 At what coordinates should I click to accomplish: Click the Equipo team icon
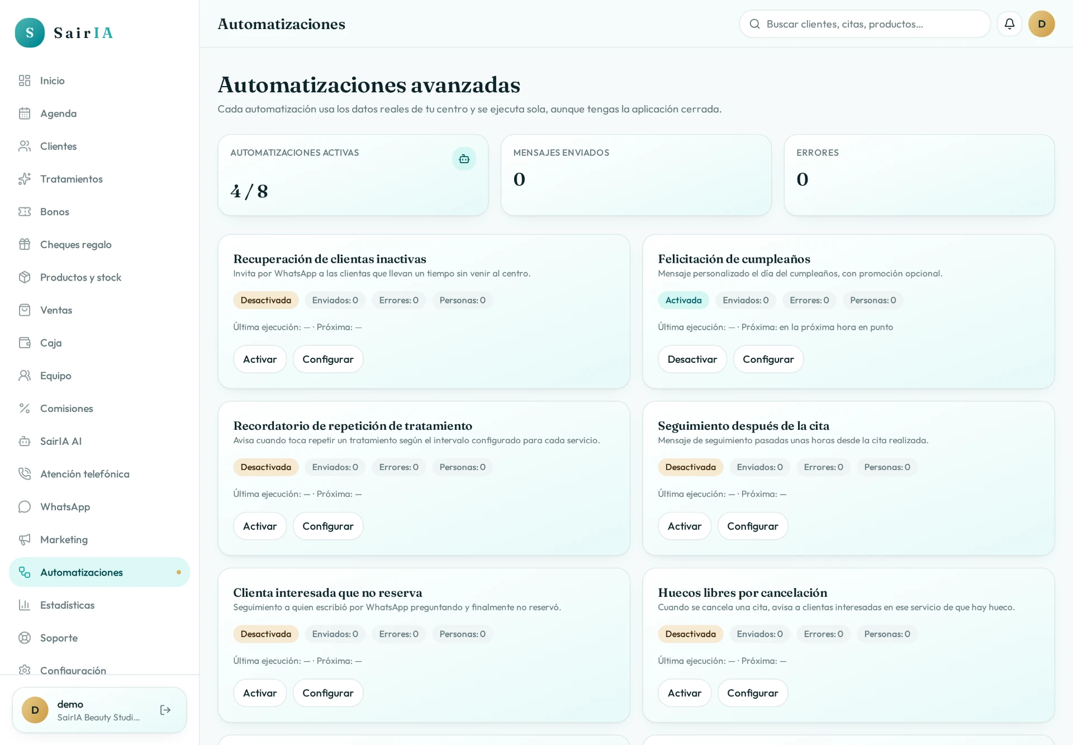coord(25,376)
